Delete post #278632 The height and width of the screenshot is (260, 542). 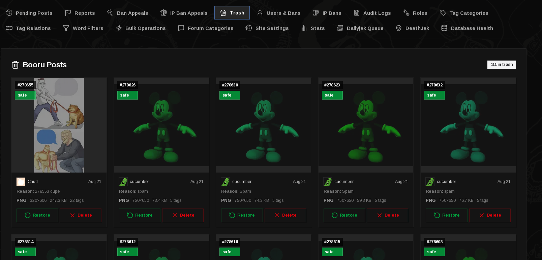490,215
